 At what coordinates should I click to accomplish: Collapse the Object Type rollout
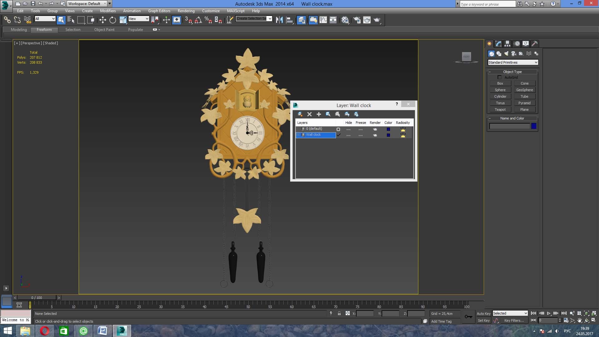click(512, 72)
